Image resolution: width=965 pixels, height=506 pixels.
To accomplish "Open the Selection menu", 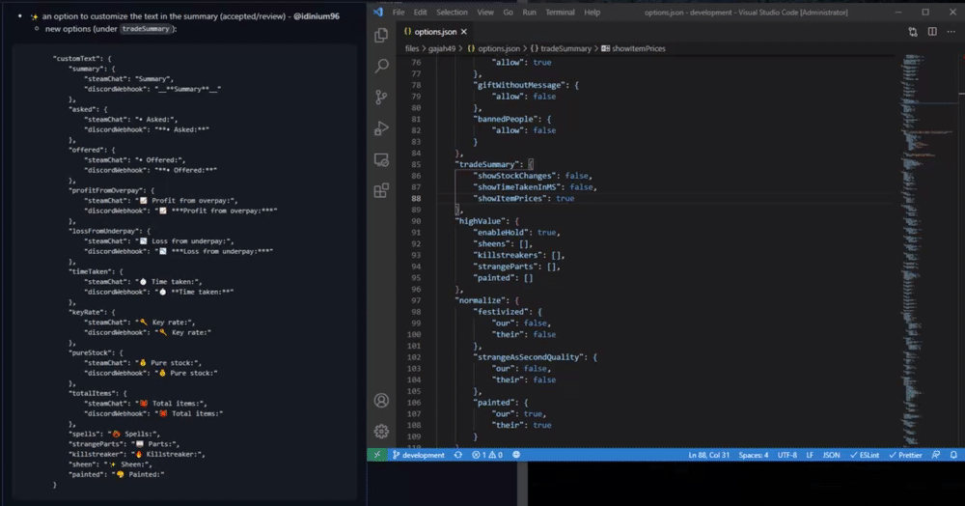I will (453, 13).
